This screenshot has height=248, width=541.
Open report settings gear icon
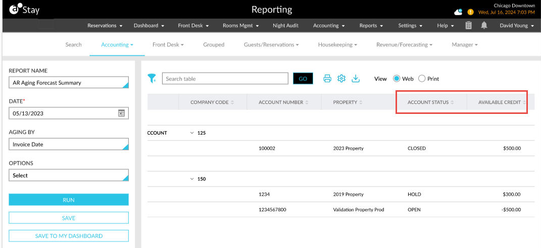click(341, 79)
